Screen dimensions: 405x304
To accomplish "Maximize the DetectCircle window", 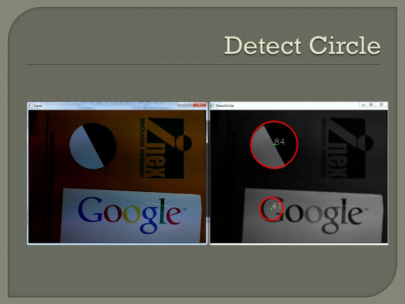I will click(371, 105).
